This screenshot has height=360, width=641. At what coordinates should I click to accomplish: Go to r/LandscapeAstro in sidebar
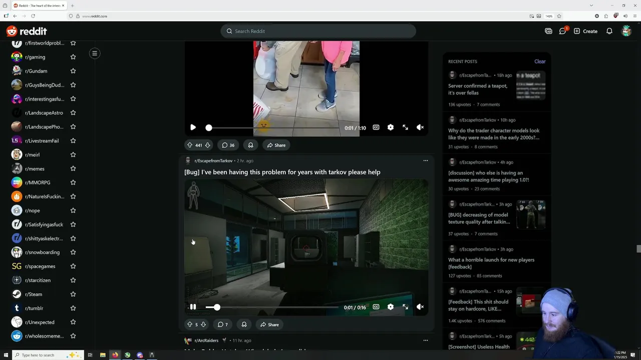point(44,113)
